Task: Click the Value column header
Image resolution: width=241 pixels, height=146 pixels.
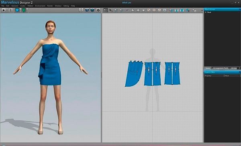Action: pos(232,76)
